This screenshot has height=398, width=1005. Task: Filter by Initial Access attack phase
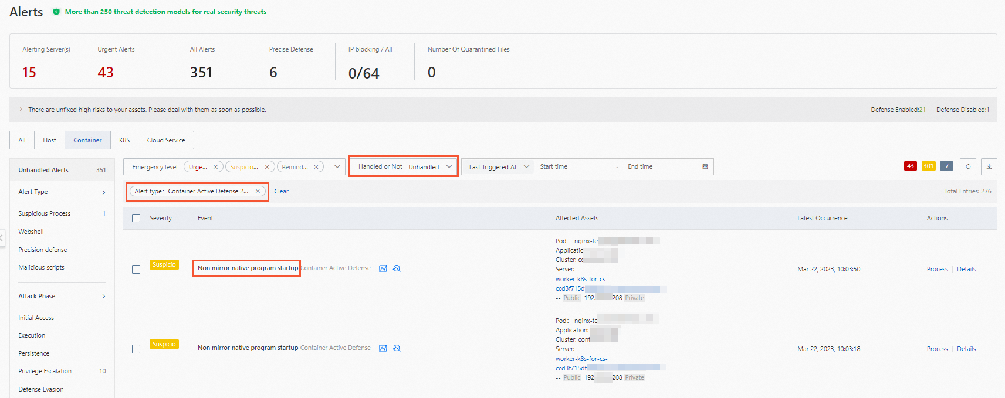pos(36,318)
